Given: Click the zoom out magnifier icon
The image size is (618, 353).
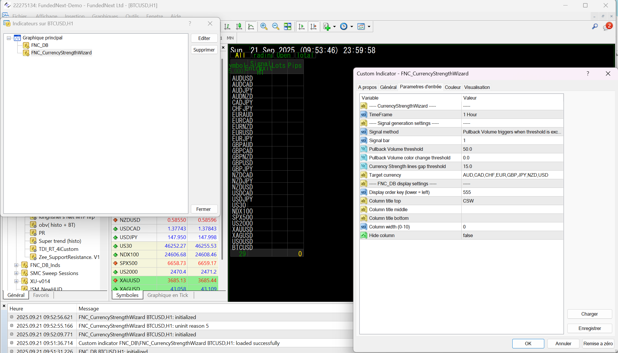Looking at the screenshot, I should pyautogui.click(x=276, y=26).
